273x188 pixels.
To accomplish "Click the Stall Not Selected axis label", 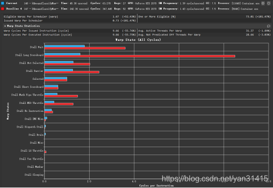I will point(32,63).
